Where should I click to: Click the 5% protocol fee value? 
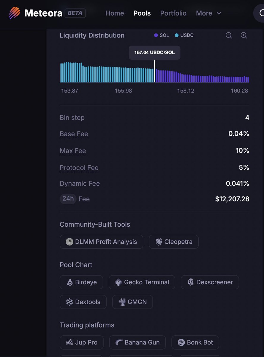tap(244, 167)
